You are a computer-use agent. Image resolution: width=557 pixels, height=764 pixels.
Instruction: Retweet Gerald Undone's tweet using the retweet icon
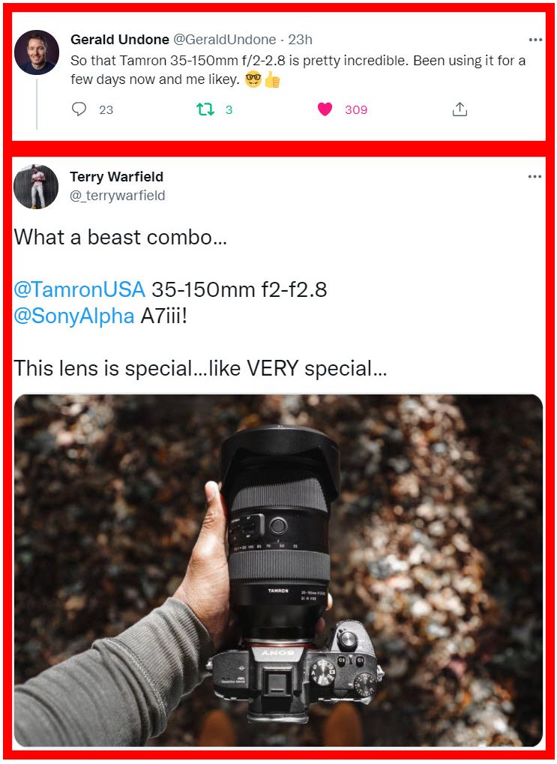[x=205, y=109]
